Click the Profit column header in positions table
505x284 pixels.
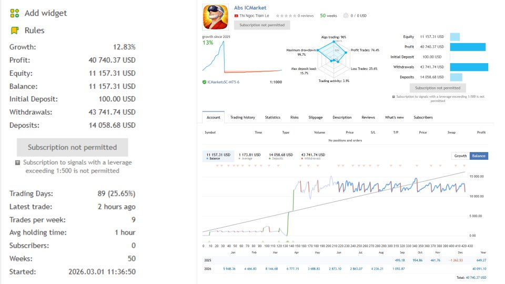point(481,133)
